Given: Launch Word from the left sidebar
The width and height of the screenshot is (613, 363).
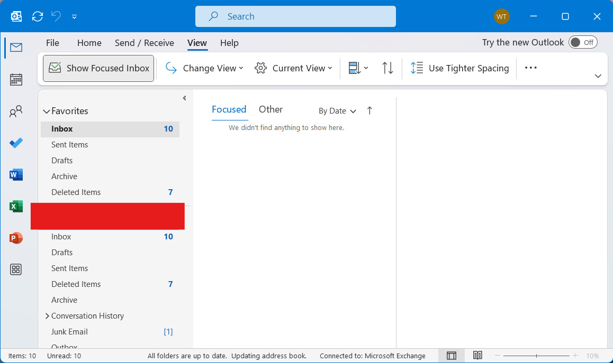Looking at the screenshot, I should 16,175.
